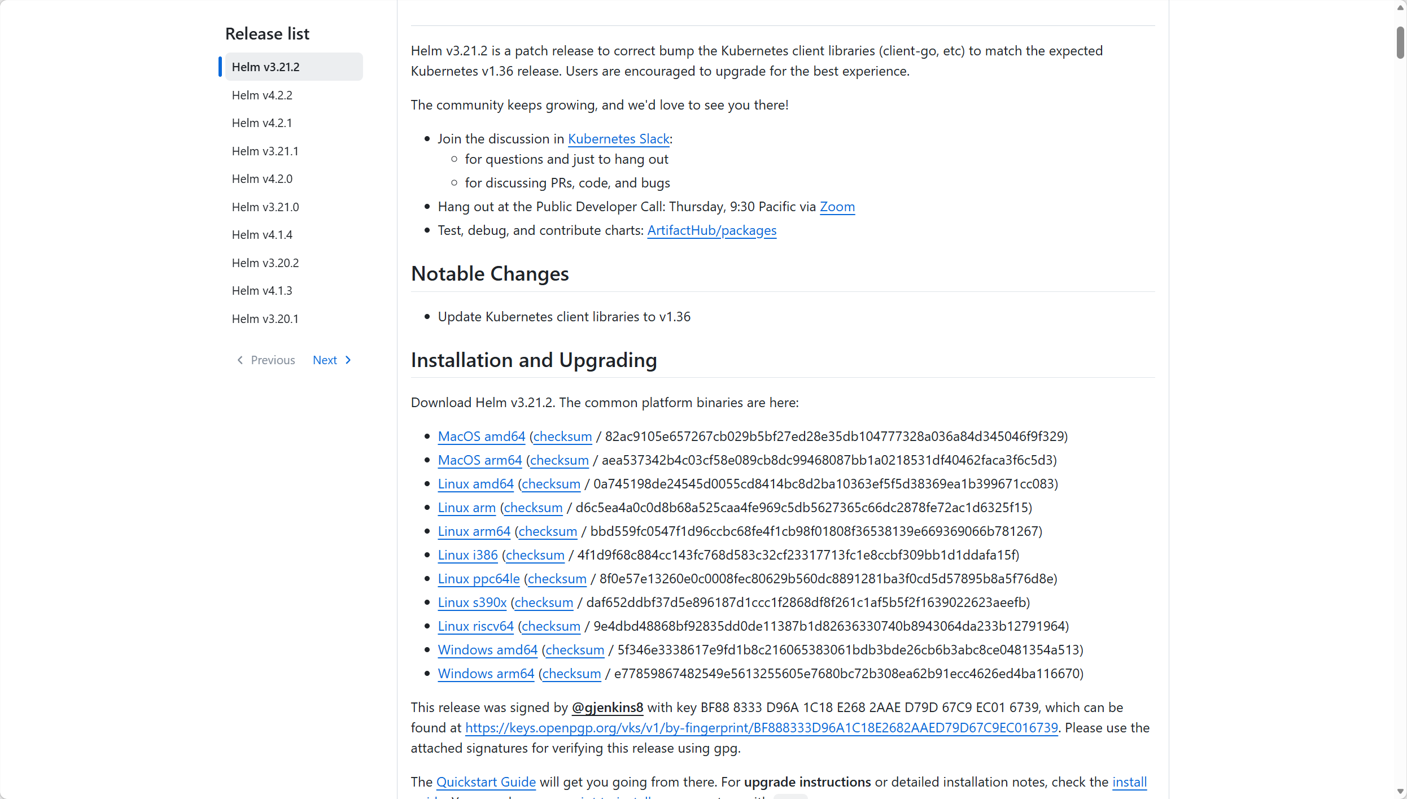Go to Previous page of releases
Screen dimensions: 1407x799
pos(266,360)
